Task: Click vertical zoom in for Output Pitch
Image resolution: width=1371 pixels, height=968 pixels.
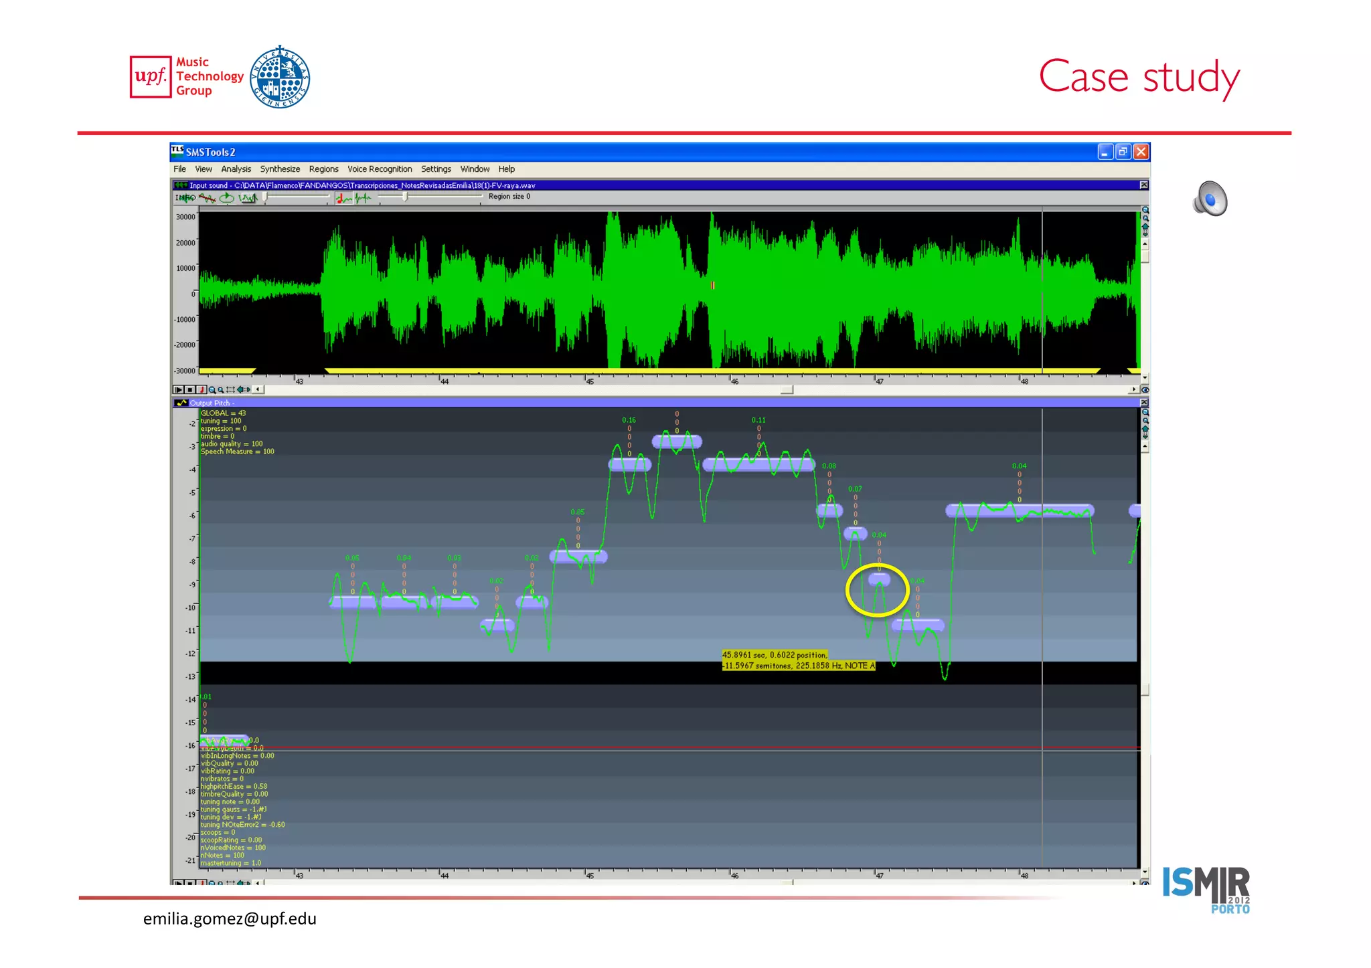Action: [1145, 412]
